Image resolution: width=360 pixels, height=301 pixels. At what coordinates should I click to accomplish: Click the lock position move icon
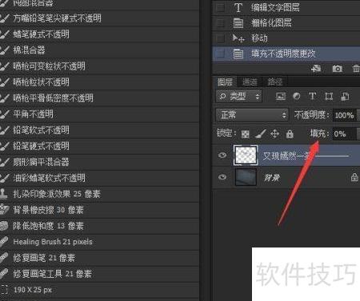[274, 134]
